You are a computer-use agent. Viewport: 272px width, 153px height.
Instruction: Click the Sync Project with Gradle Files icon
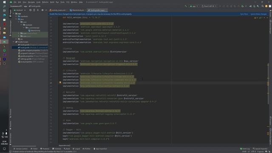click(x=250, y=6)
